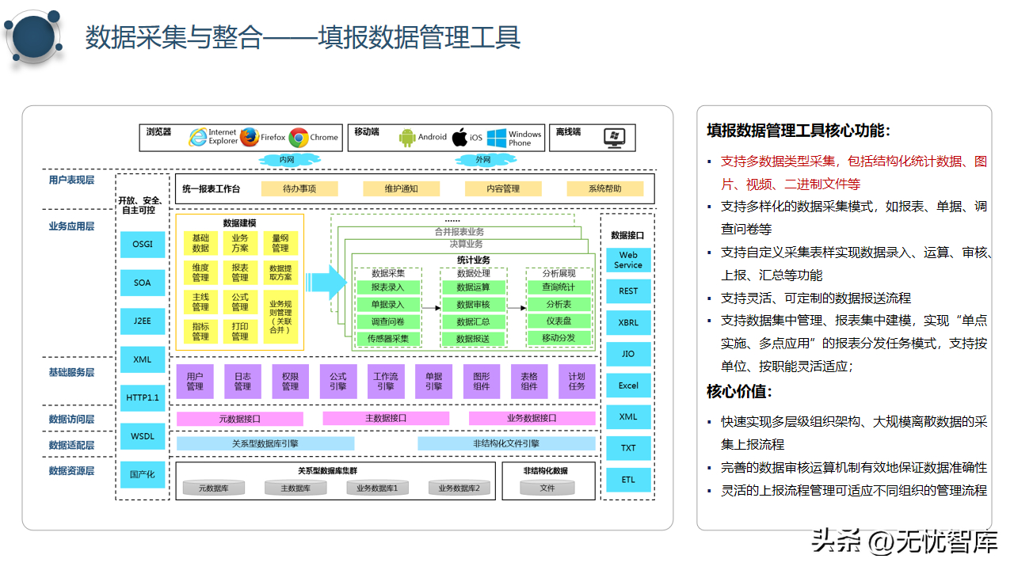Click the ETL interface box

628,480
